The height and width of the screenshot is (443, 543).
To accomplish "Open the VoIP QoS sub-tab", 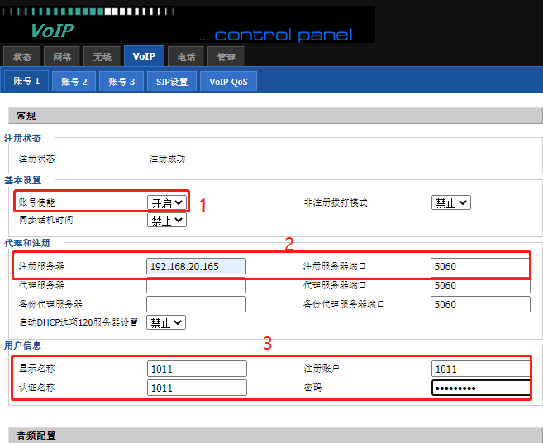I will click(x=228, y=81).
